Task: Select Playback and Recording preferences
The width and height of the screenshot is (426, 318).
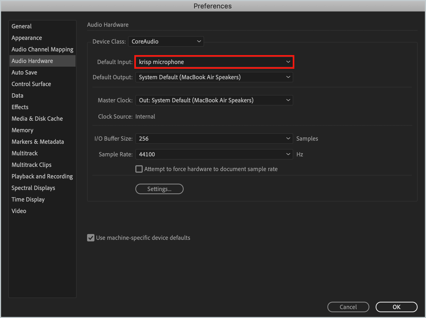Action: click(42, 176)
